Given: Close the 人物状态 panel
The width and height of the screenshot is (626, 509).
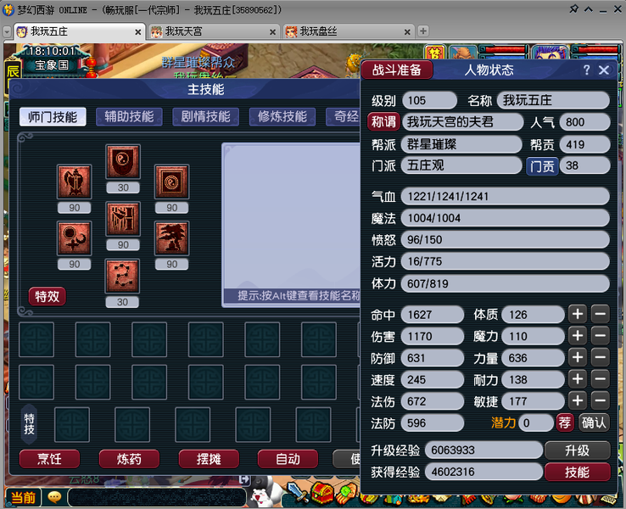Looking at the screenshot, I should 604,70.
